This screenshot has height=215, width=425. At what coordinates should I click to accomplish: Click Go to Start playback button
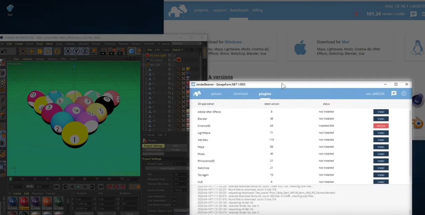click(56, 187)
